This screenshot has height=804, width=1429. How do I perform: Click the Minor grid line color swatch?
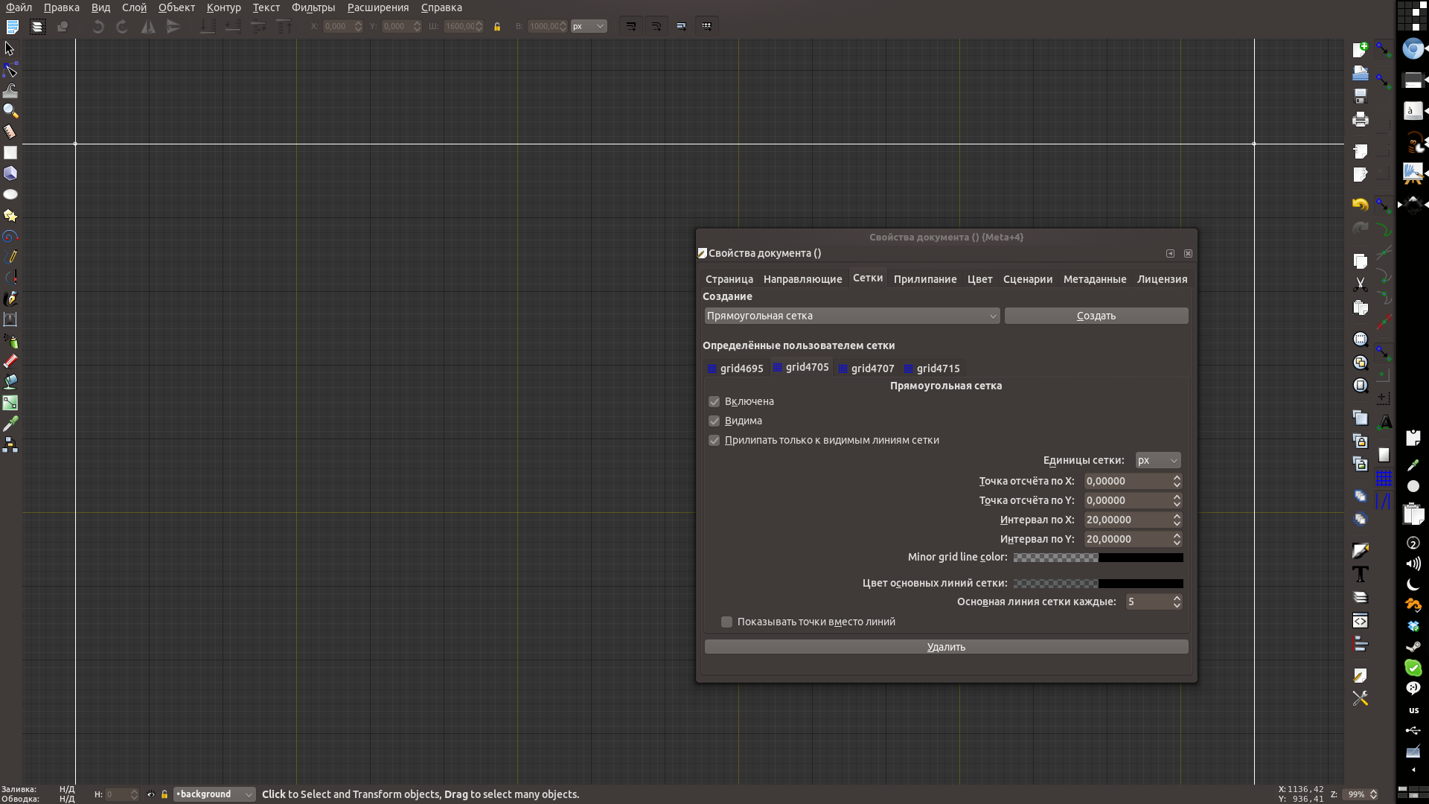(x=1098, y=558)
